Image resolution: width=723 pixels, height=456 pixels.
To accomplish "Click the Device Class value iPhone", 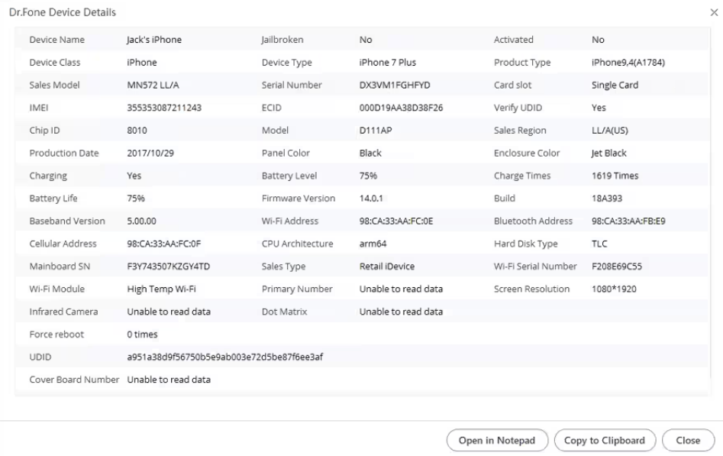I will (141, 63).
